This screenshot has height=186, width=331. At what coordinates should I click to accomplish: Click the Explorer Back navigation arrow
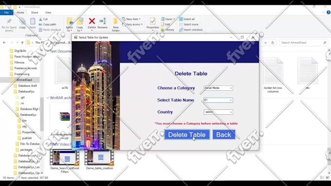coord(4,43)
